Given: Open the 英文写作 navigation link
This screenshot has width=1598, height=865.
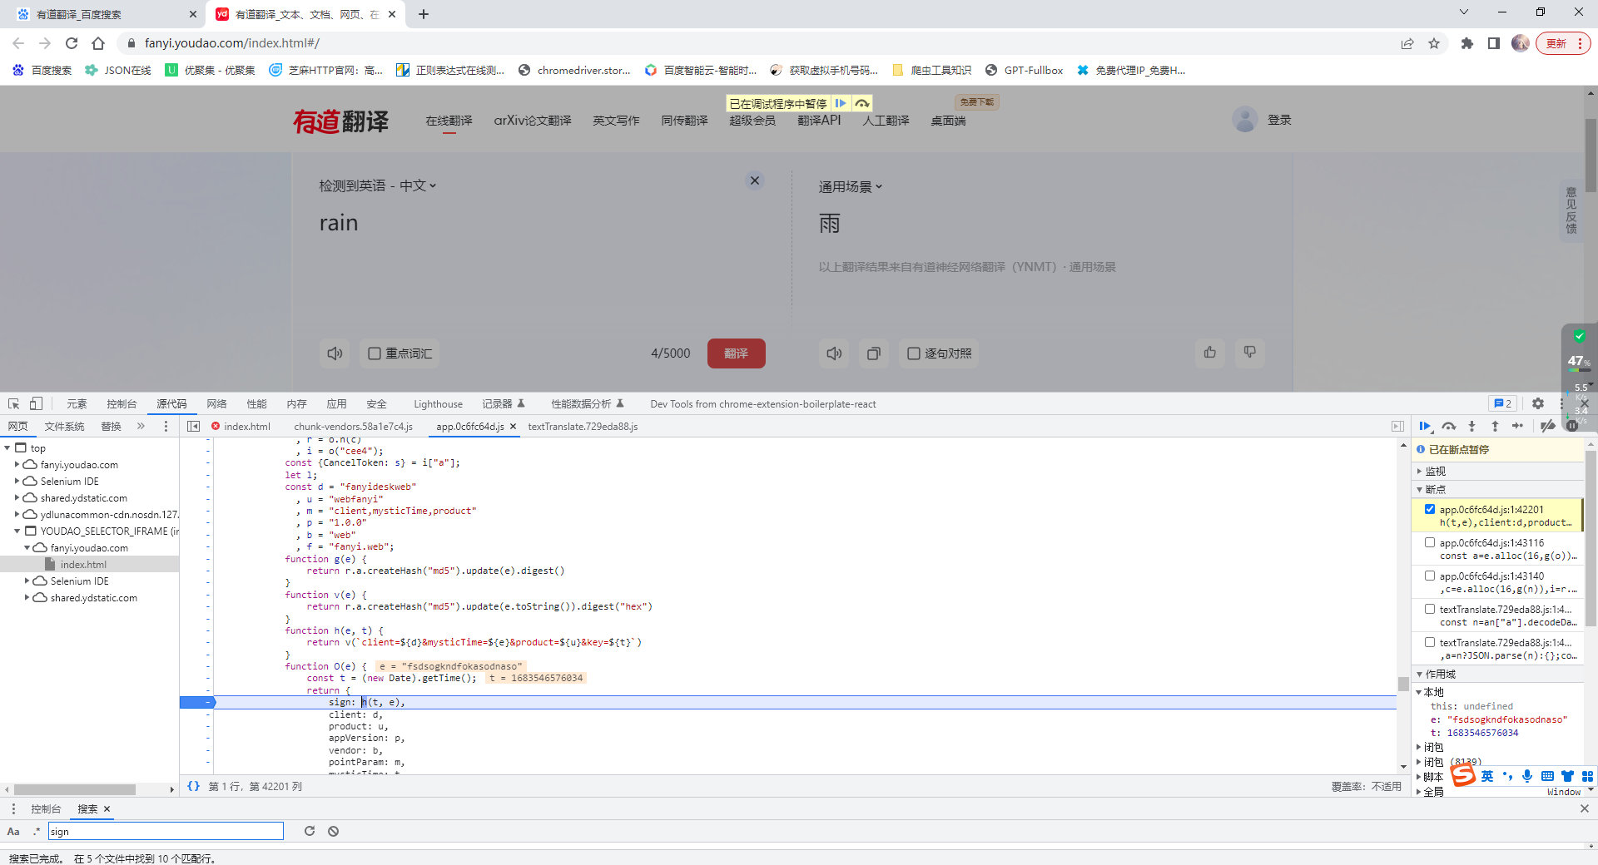Looking at the screenshot, I should click(x=616, y=121).
